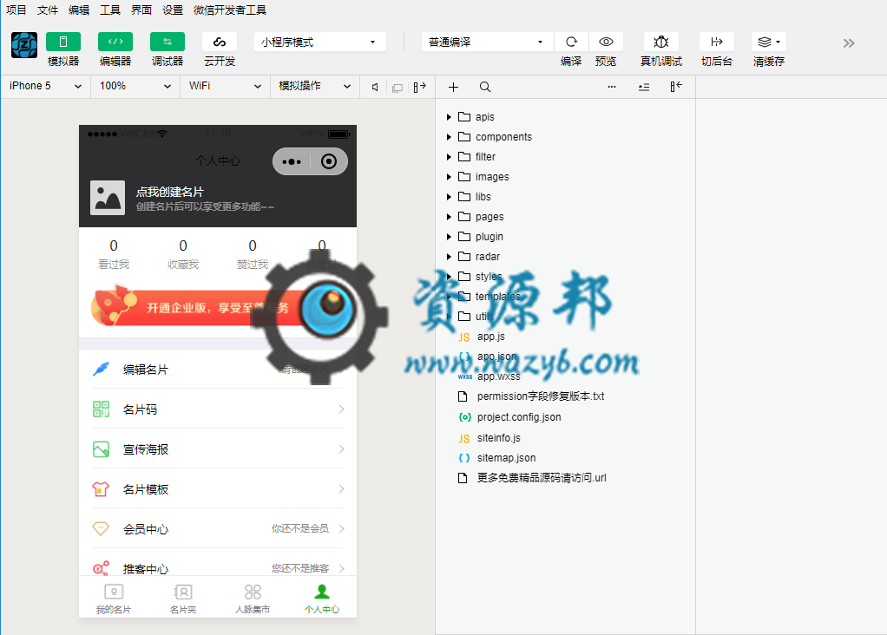Screen dimensions: 887x635
Task: Open the 名片码 row
Action: pos(218,409)
